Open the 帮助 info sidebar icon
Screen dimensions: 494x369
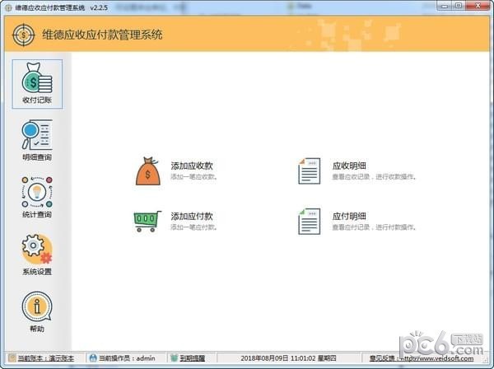point(37,306)
